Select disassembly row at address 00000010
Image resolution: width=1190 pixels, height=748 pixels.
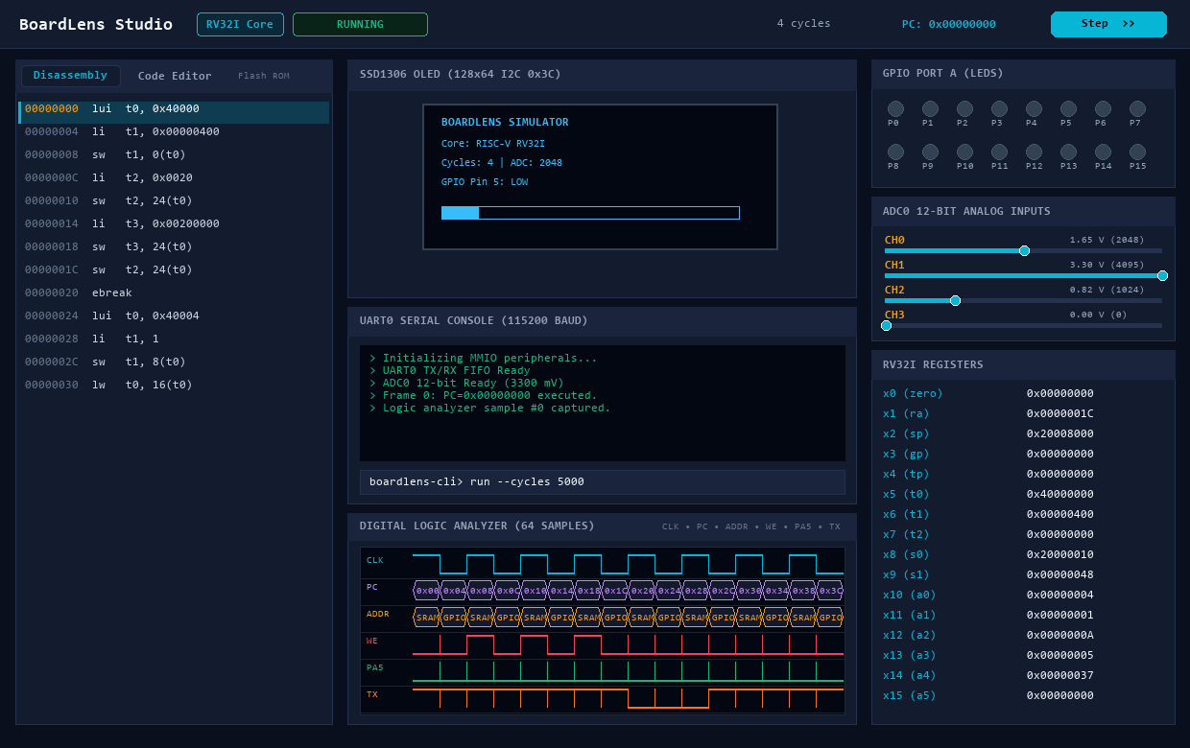(x=174, y=200)
